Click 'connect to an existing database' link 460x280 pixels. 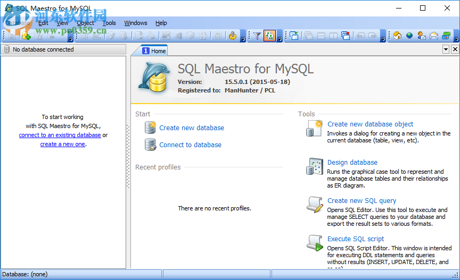click(60, 135)
